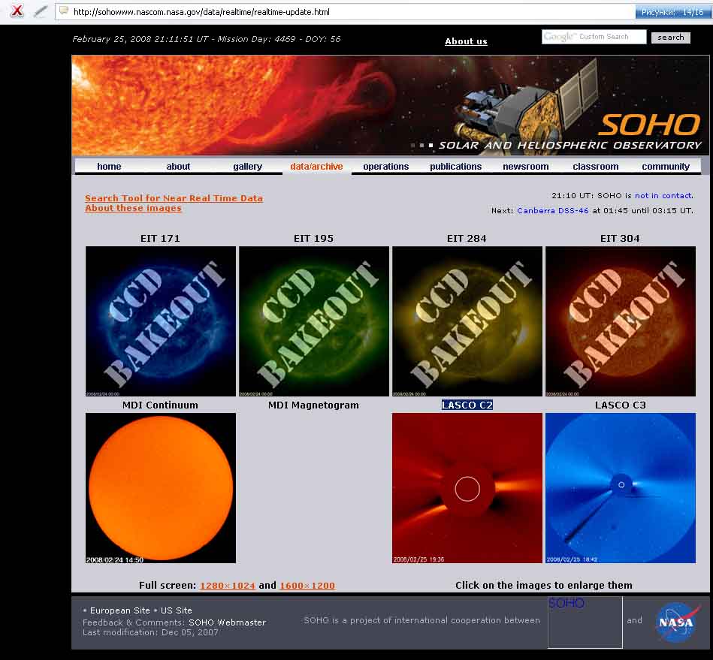Click the mission date and time text
The image size is (713, 660).
(x=207, y=39)
